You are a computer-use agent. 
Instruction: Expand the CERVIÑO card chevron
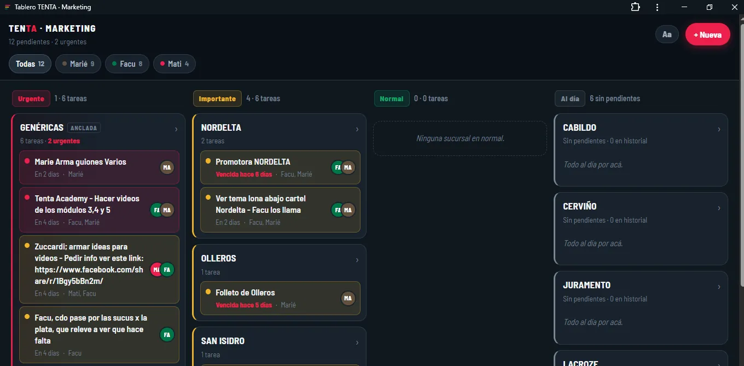pyautogui.click(x=719, y=208)
